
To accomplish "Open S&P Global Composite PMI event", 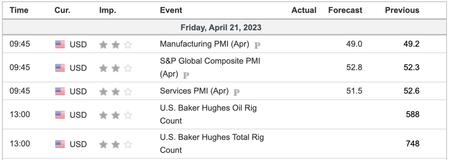I will pos(210,67).
